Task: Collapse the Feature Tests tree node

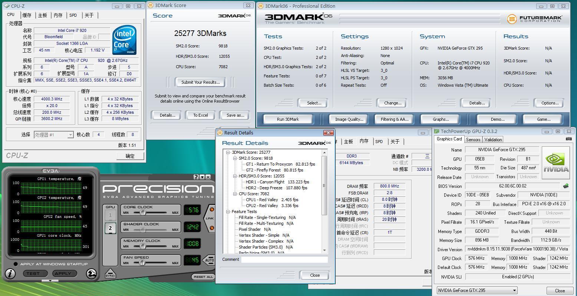Action: [x=228, y=212]
